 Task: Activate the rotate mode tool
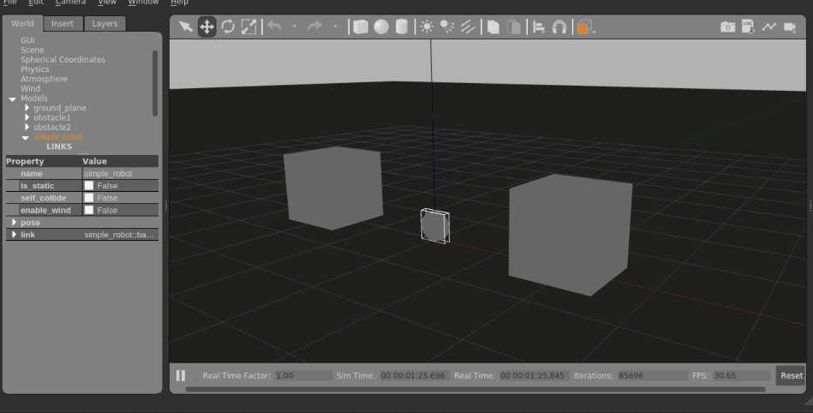[x=228, y=27]
